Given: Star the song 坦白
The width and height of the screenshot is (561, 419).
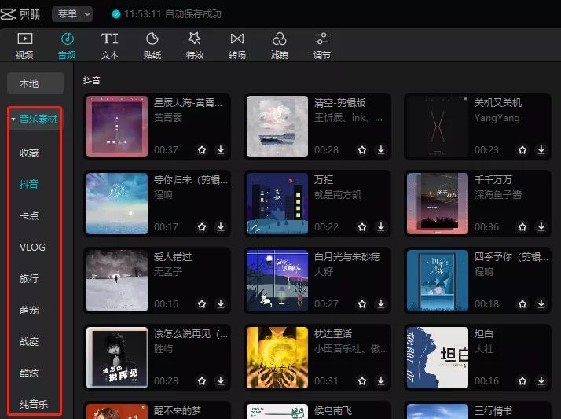Looking at the screenshot, I should tap(522, 380).
